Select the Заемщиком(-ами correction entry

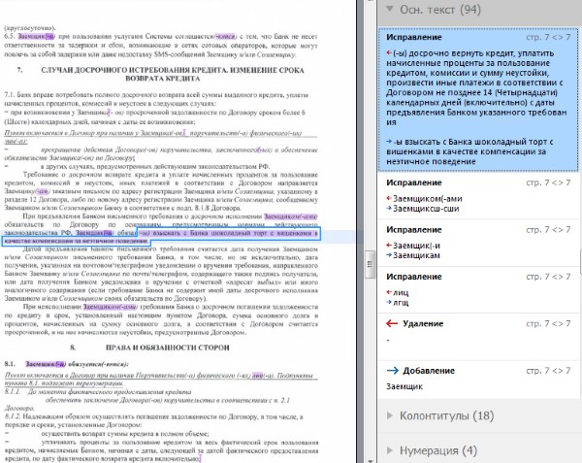[478, 196]
